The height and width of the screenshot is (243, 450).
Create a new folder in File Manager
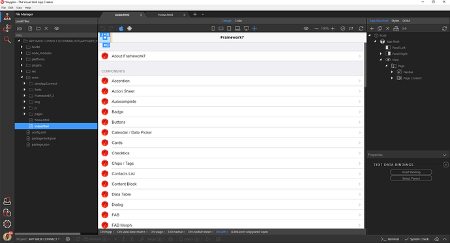point(38,29)
